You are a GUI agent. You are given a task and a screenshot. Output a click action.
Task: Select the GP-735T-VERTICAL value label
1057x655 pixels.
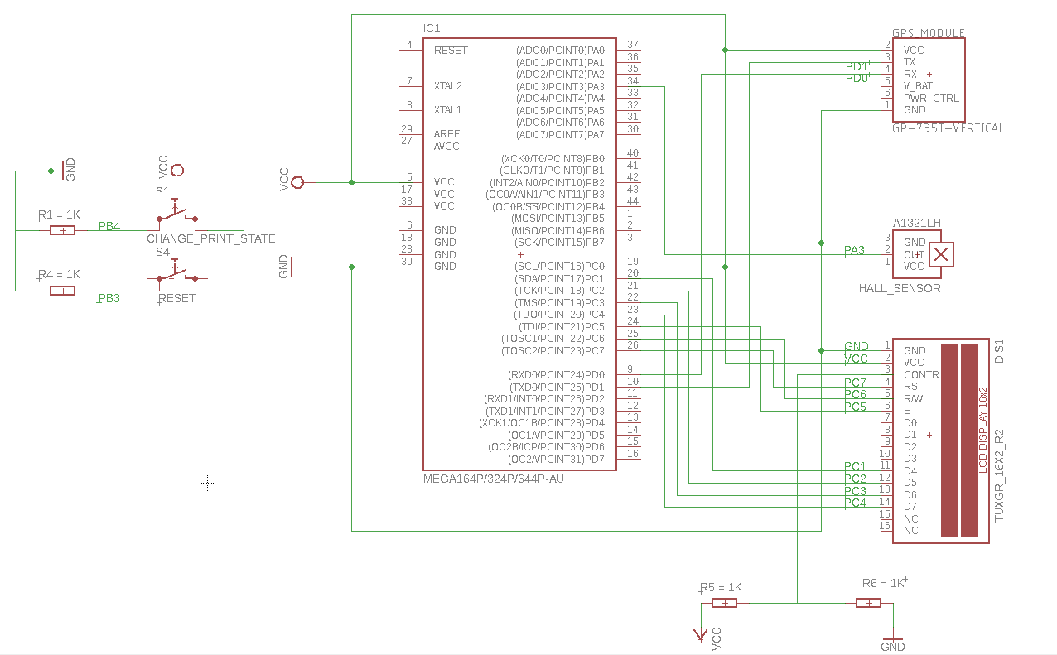(948, 128)
